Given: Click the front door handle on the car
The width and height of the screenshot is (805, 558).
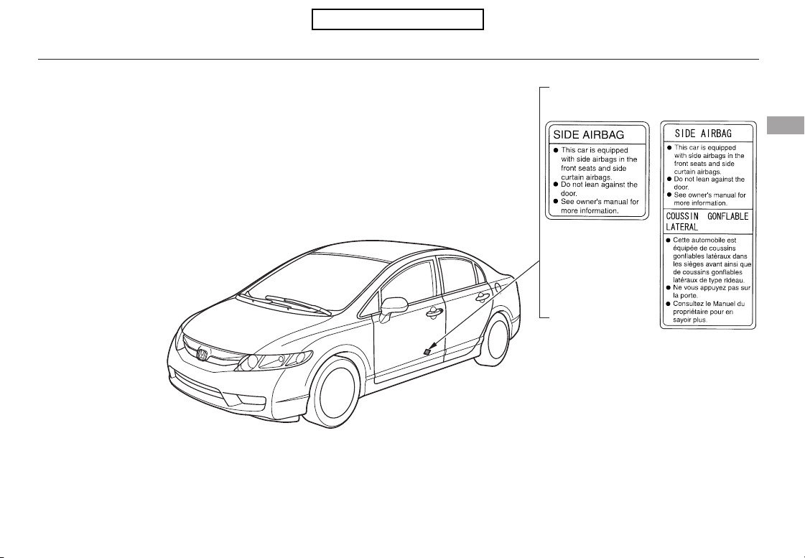Looking at the screenshot, I should tap(435, 312).
